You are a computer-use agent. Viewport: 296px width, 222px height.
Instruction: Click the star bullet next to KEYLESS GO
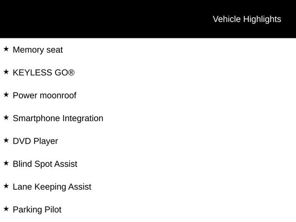pyautogui.click(x=6, y=72)
